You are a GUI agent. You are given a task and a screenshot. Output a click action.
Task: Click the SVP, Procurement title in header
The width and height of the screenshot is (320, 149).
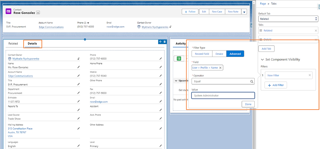click(x=16, y=27)
